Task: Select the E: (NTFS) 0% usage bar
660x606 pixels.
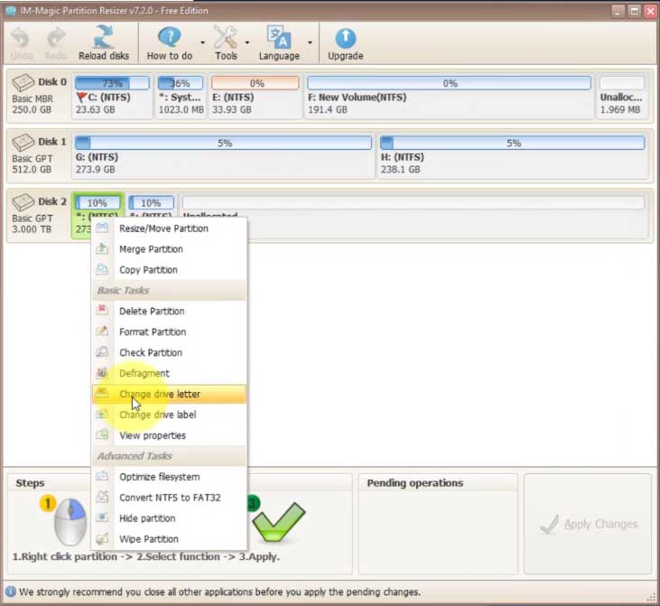Action: pyautogui.click(x=256, y=83)
